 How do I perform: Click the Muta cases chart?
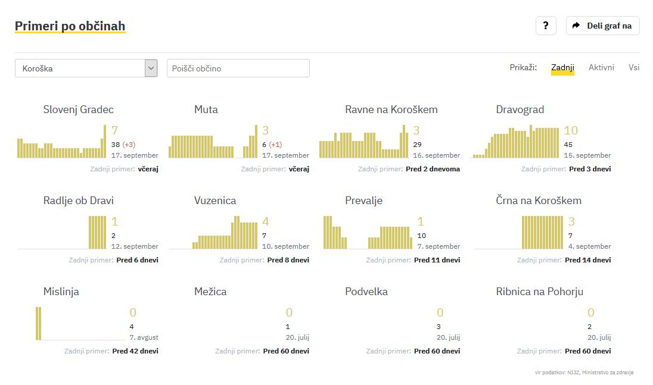pyautogui.click(x=213, y=143)
